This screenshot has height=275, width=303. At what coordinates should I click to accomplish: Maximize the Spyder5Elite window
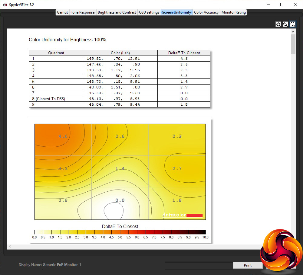pos(282,5)
